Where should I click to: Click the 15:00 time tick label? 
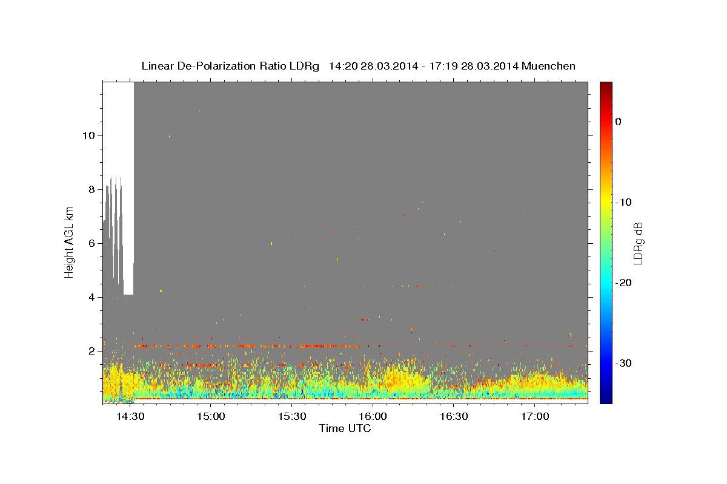211,417
